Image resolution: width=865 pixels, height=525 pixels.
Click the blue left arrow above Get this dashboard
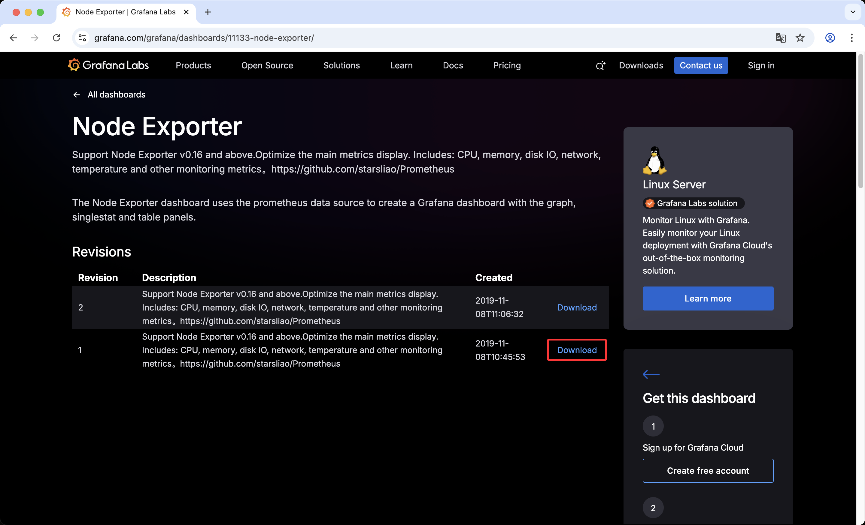[651, 374]
